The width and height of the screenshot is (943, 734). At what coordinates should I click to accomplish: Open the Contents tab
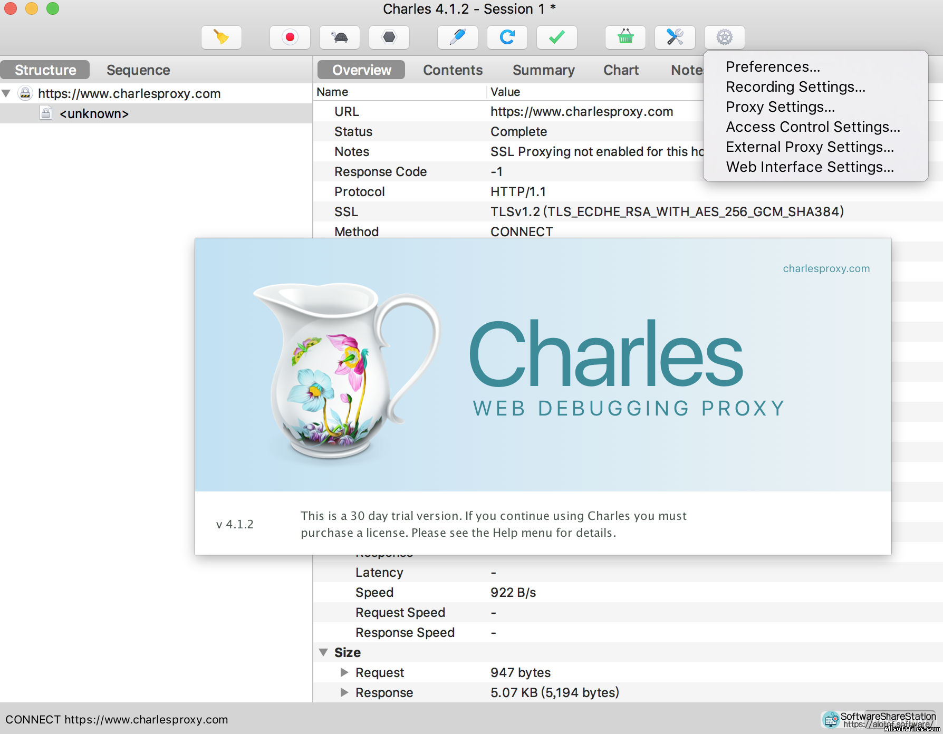[x=453, y=70]
